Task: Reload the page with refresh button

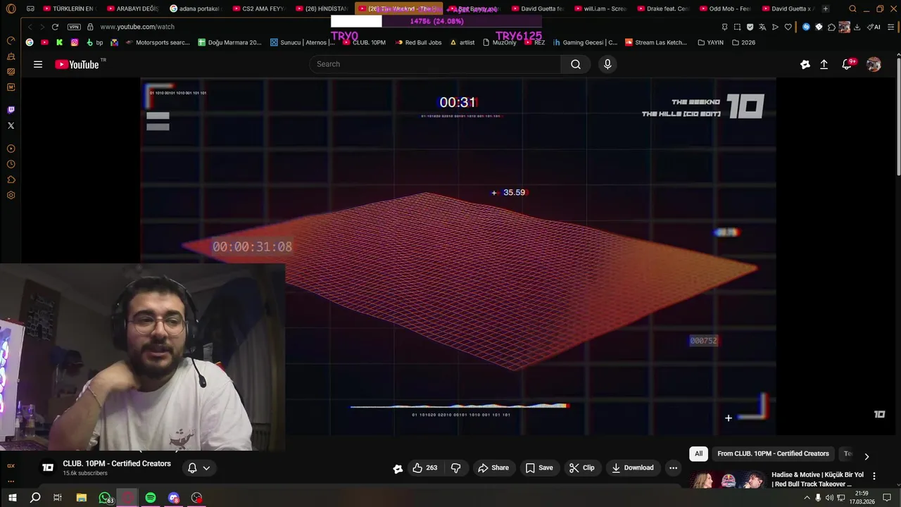Action: pos(55,27)
